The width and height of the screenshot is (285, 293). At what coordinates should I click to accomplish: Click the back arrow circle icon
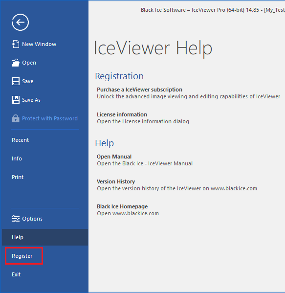coord(20,22)
